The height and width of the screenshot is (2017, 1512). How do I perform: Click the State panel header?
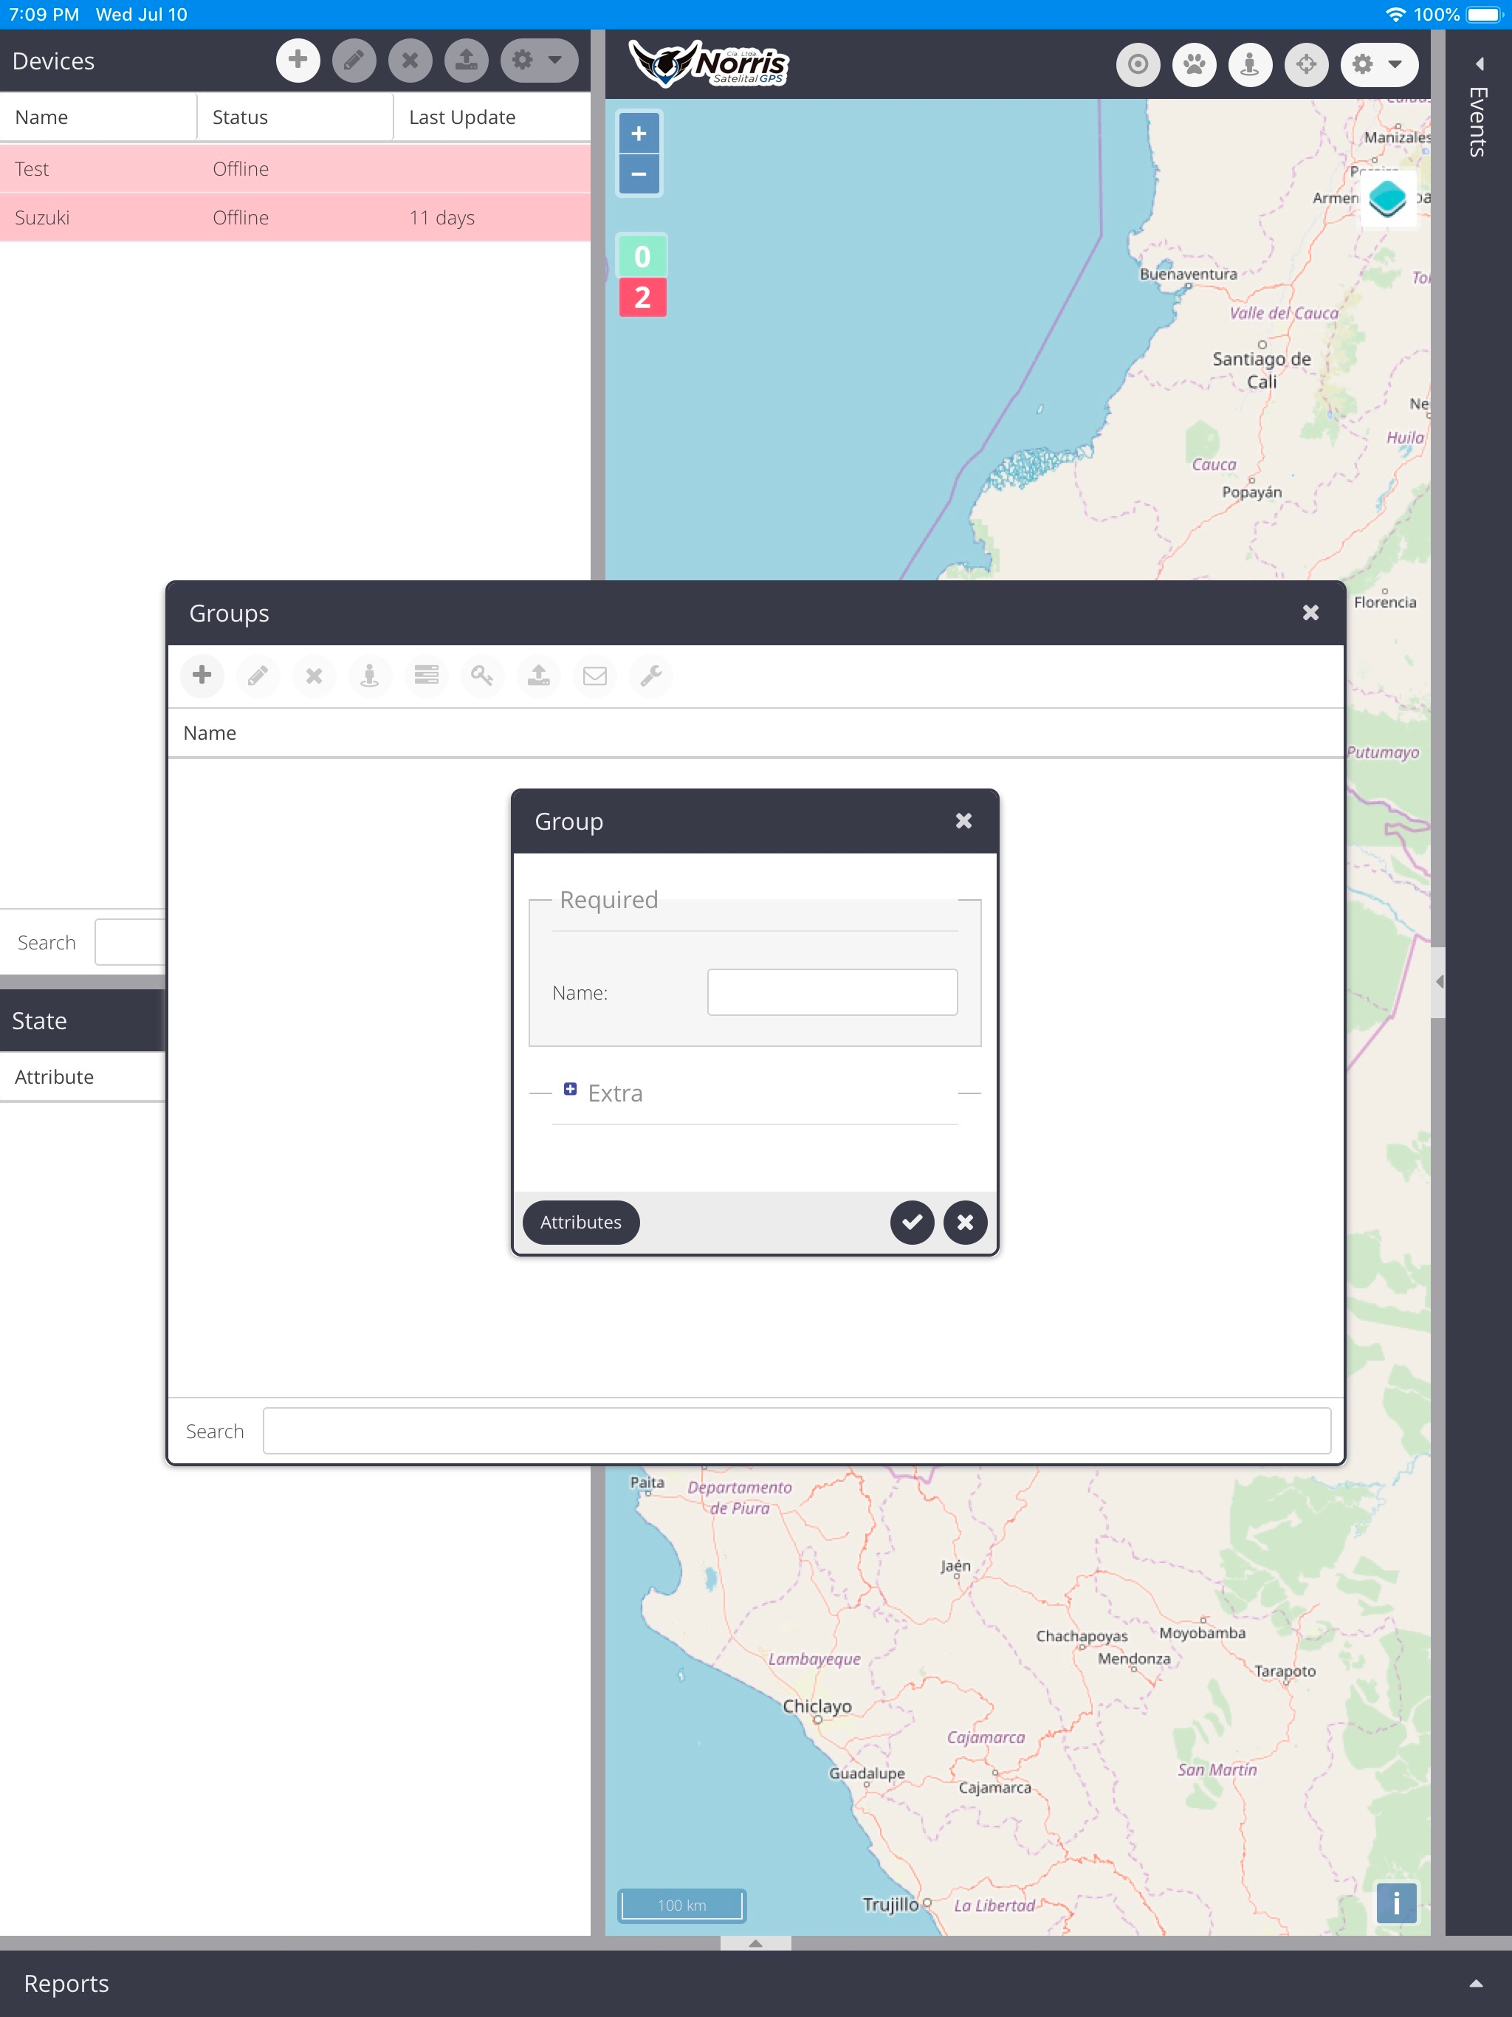click(83, 1020)
